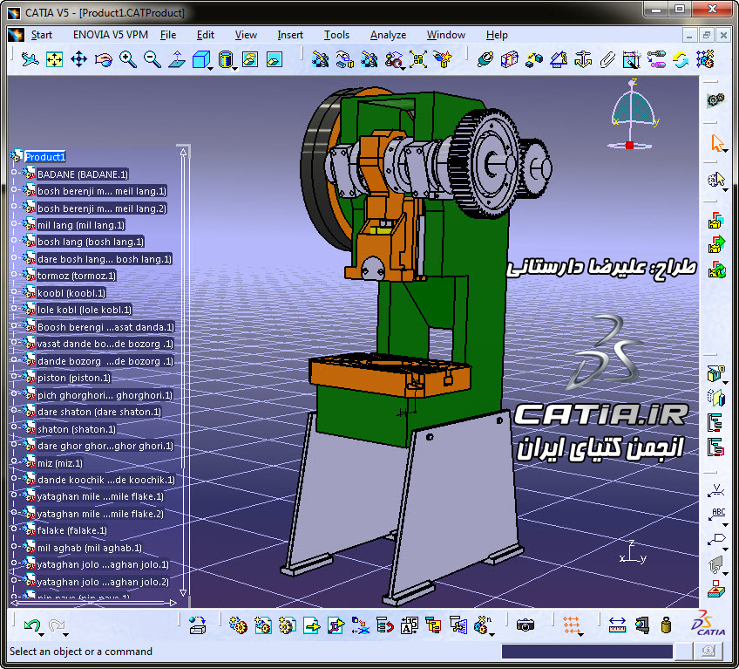This screenshot has height=669, width=739.
Task: Select 'lole kobl (lole kobl.1)' tree row
Action: [85, 310]
